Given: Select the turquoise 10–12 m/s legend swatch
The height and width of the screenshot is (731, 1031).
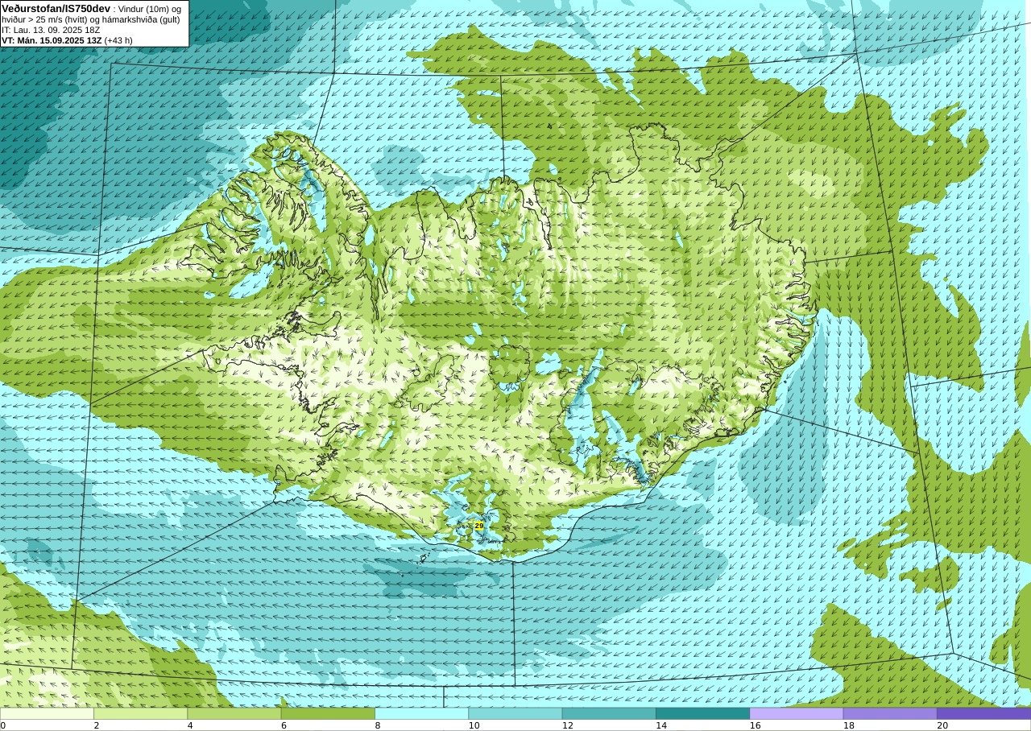Looking at the screenshot, I should click(x=515, y=713).
